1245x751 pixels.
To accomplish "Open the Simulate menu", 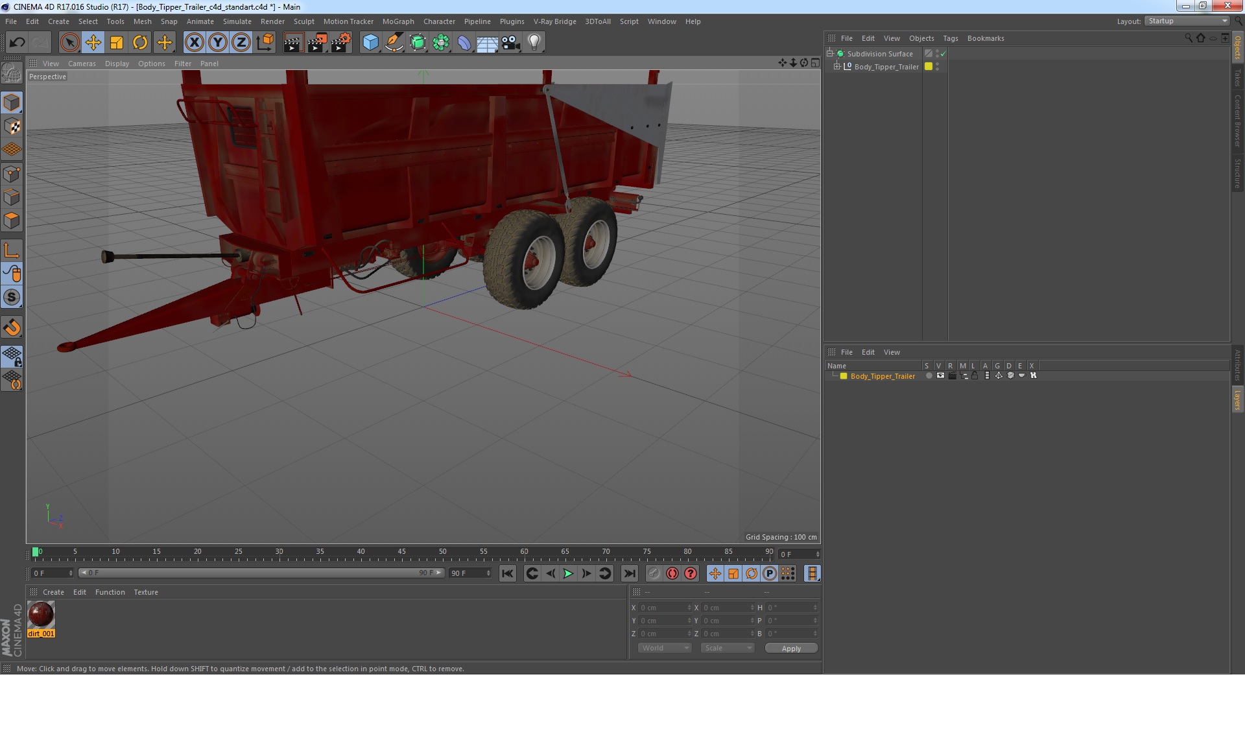I will [x=237, y=21].
